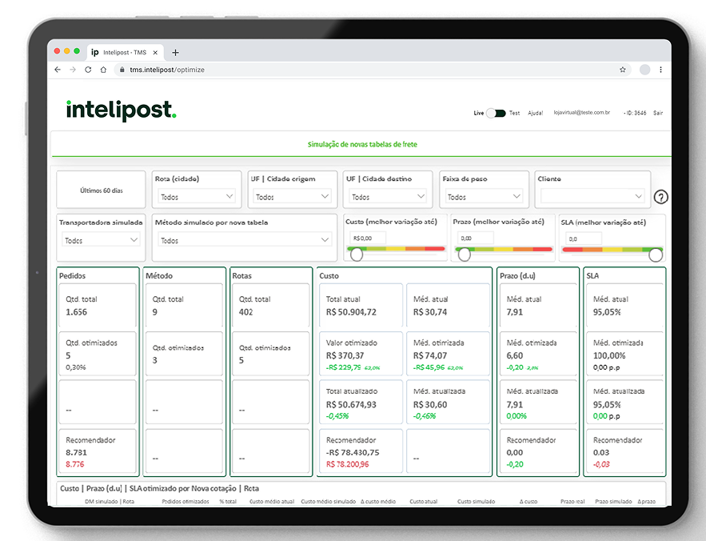Screen dimensions: 706x541
Task: Click Méd. otimizada R$ 74,07
Action: 430,355
